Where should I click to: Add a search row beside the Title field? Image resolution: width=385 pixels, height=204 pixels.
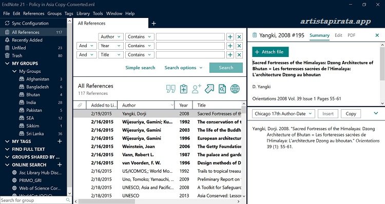tap(230, 55)
